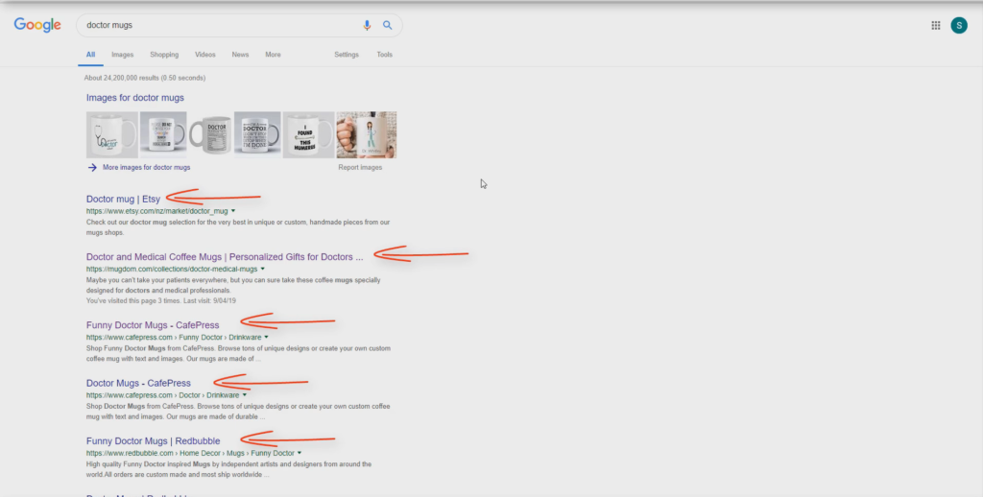This screenshot has width=983, height=497.
Task: Click arrow icon beside More images
Action: pyautogui.click(x=92, y=167)
